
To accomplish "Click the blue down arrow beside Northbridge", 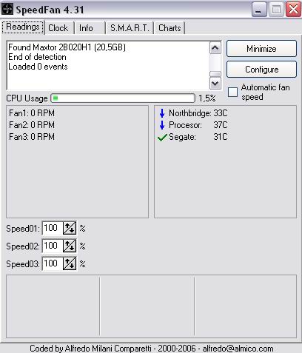I will [162, 113].
